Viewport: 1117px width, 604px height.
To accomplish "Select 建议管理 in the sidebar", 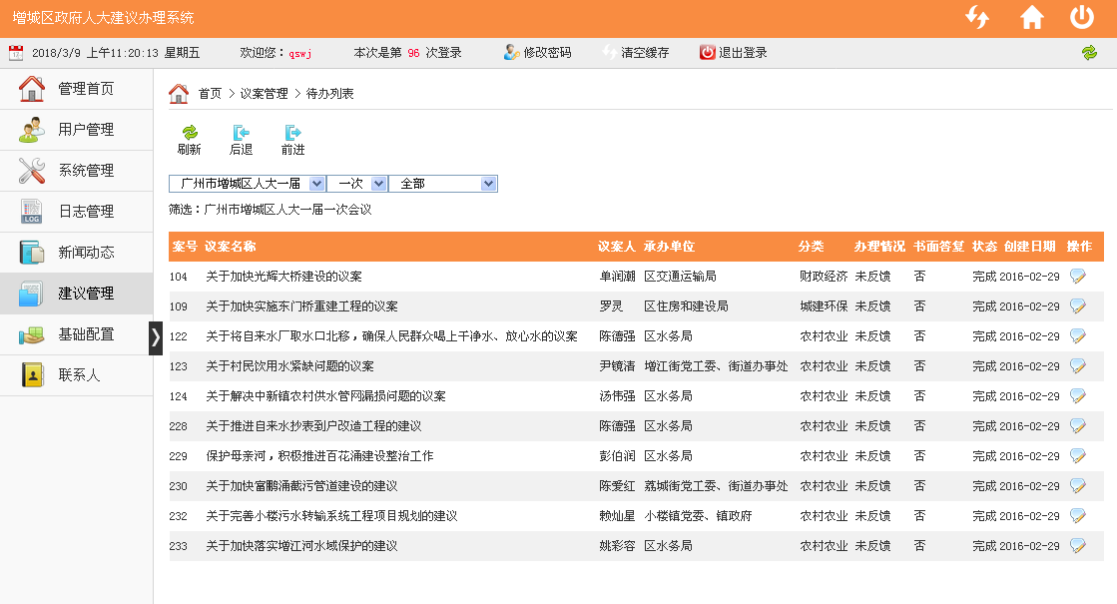I will click(x=76, y=294).
